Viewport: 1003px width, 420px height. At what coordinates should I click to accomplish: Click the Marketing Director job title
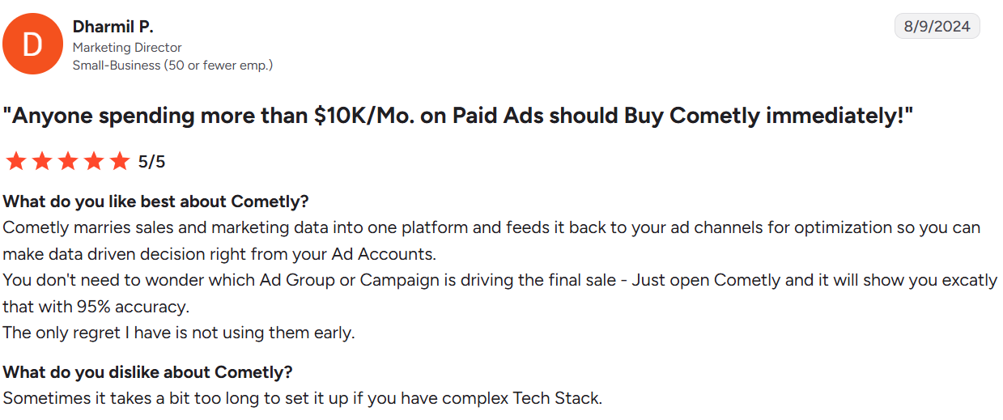[127, 48]
